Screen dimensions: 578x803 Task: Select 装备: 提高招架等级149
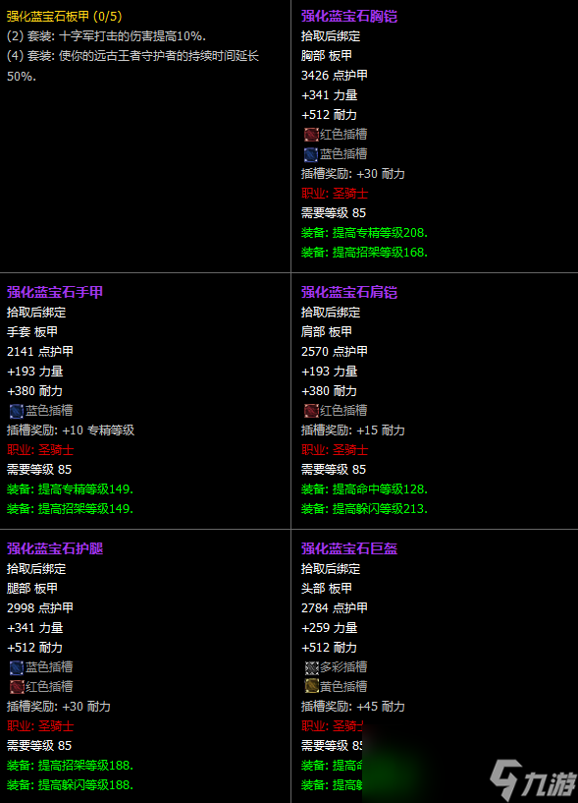pyautogui.click(x=70, y=509)
